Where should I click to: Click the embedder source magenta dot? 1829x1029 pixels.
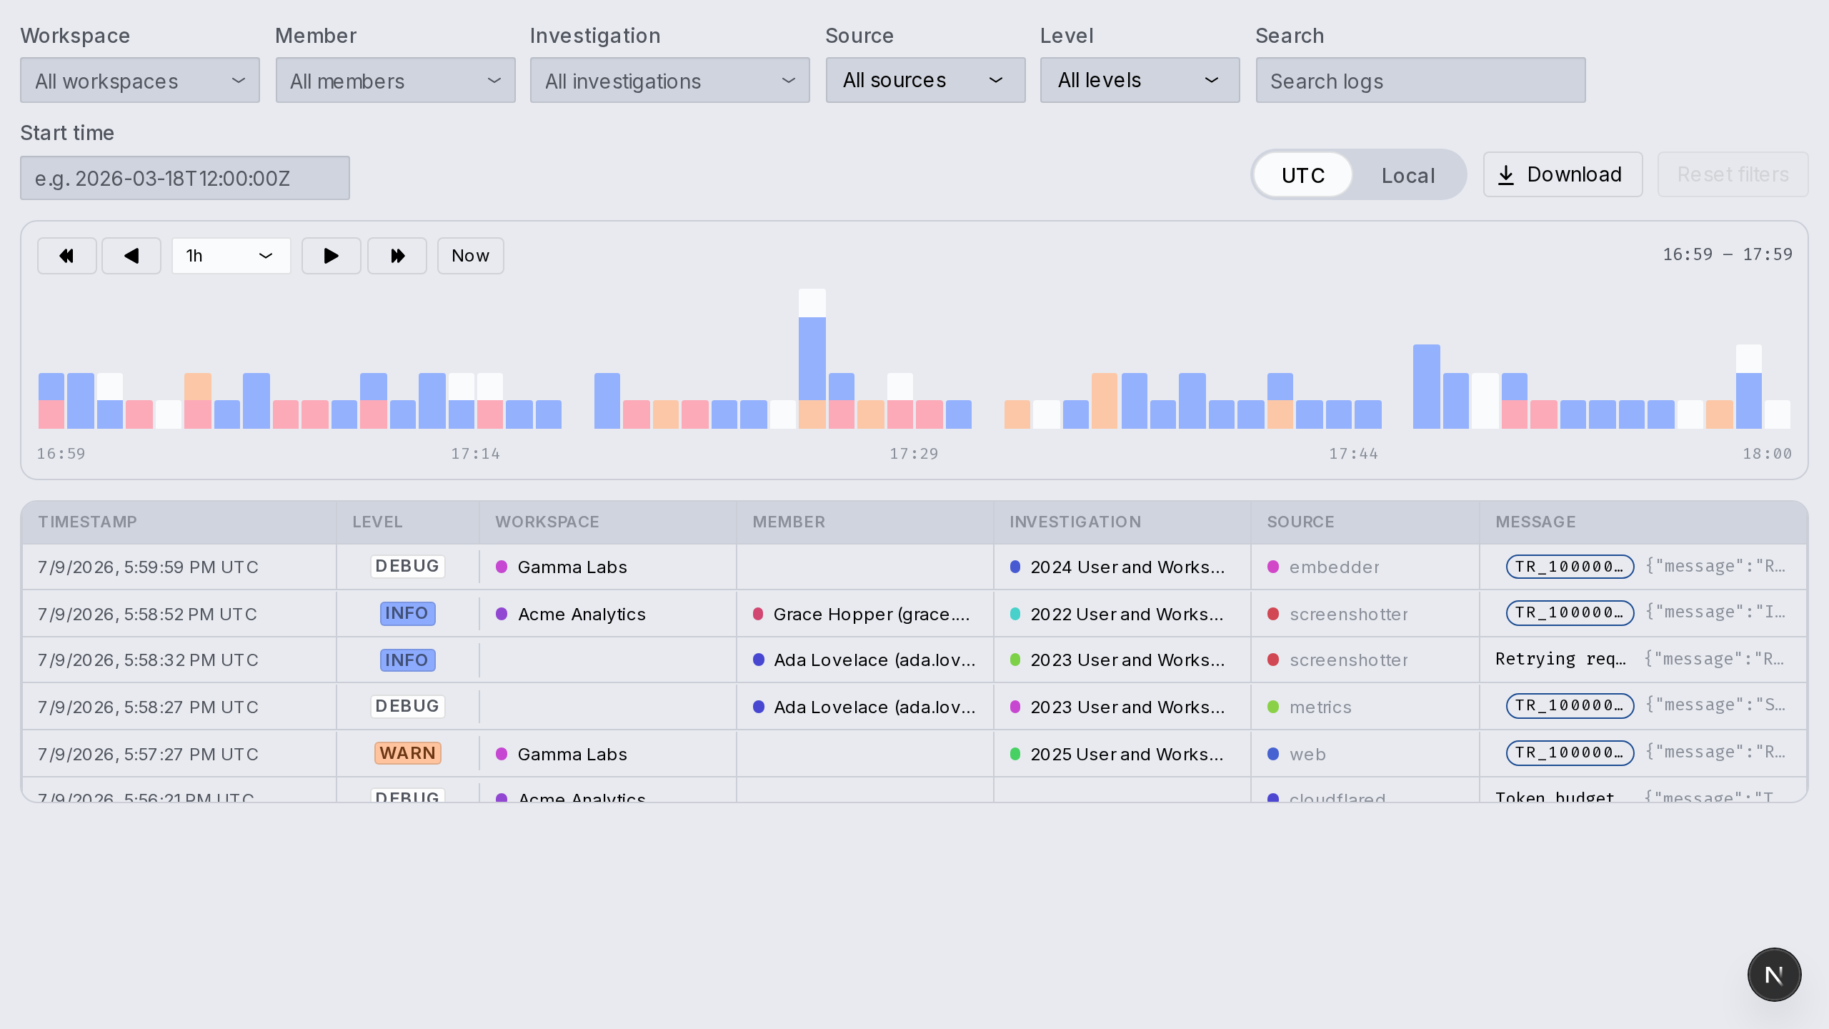(1273, 567)
